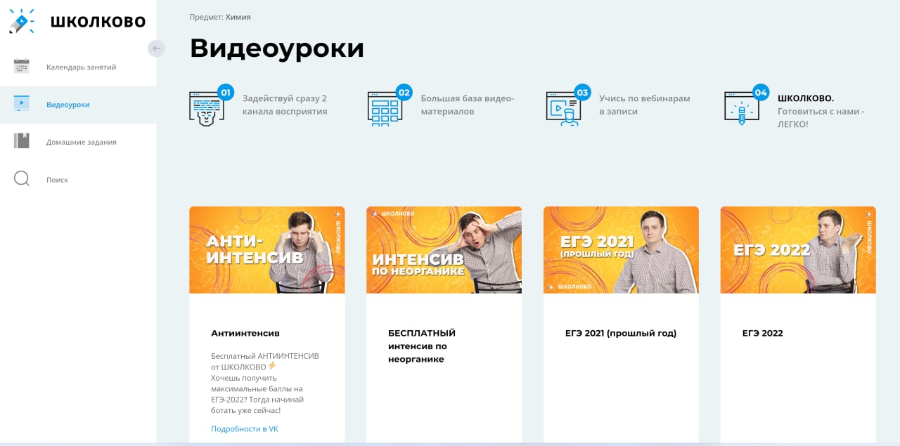Open Интенсив по неорганике banner thumbnail
This screenshot has height=446, width=900.
click(x=444, y=250)
